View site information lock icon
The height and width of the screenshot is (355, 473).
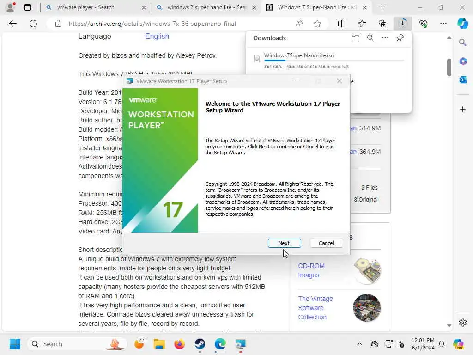pos(58,24)
